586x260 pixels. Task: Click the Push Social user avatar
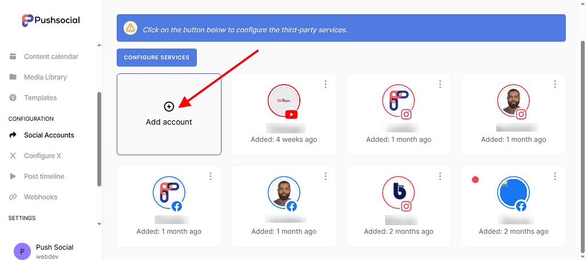click(22, 251)
